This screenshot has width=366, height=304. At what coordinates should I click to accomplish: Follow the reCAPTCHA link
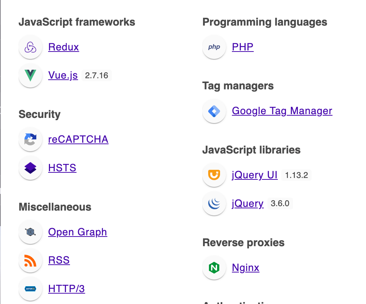tap(78, 139)
